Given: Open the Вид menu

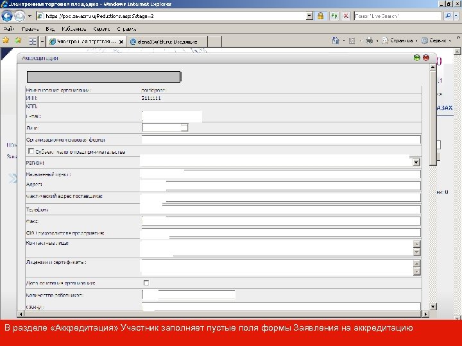Looking at the screenshot, I should pos(50,29).
